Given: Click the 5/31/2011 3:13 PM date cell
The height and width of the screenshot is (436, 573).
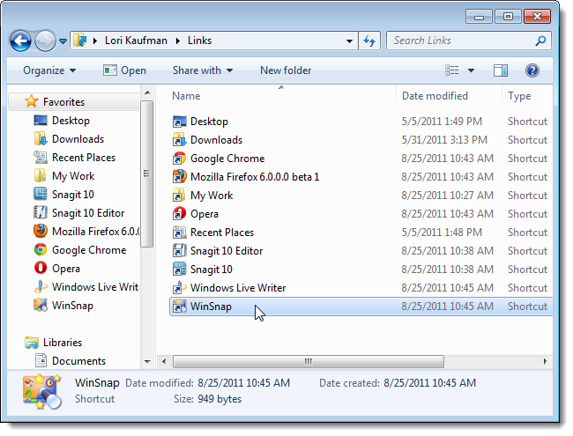Looking at the screenshot, I should [444, 140].
